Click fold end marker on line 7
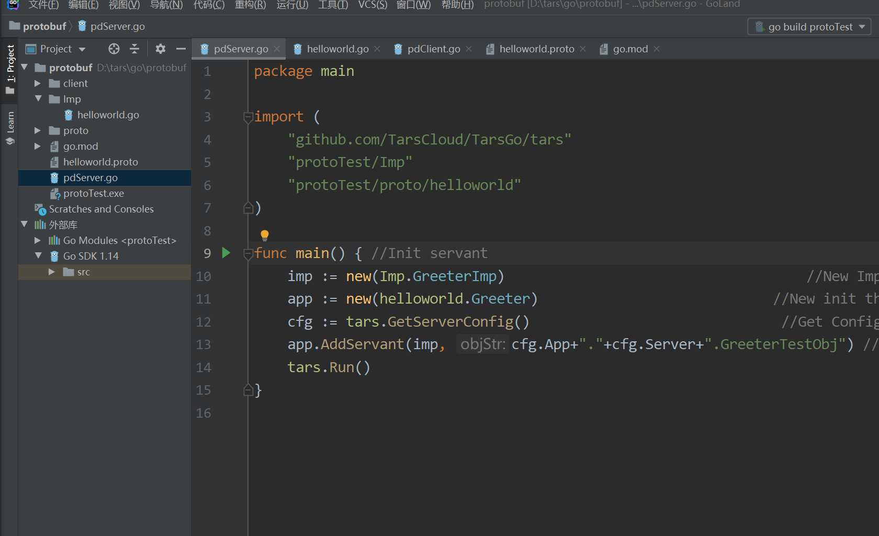This screenshot has width=879, height=536. tap(248, 208)
